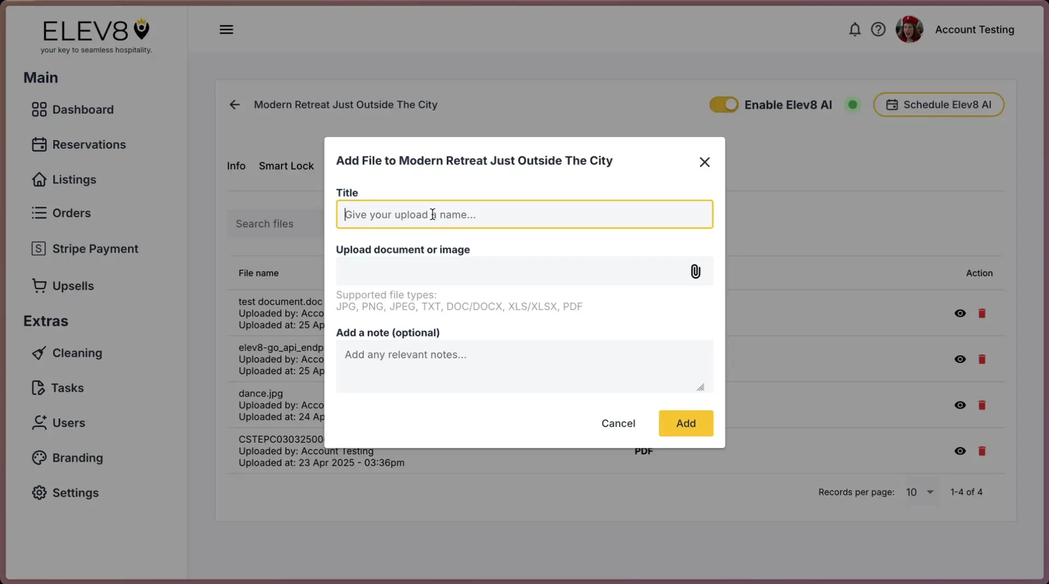
Task: Click Schedule Elev8 AI
Action: pyautogui.click(x=939, y=104)
